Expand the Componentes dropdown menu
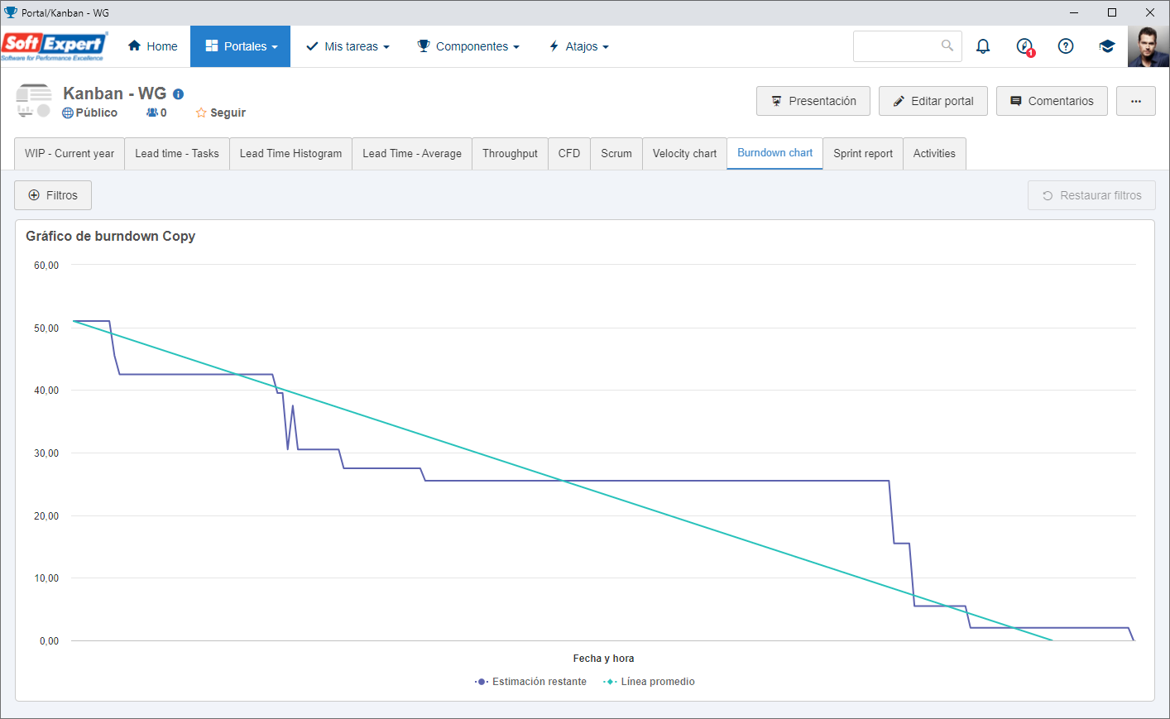This screenshot has width=1170, height=719. click(x=468, y=46)
